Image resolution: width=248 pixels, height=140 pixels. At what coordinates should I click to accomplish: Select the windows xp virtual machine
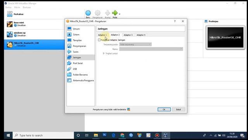[x=34, y=34]
